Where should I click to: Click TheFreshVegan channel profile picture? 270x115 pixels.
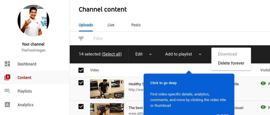pos(33,20)
